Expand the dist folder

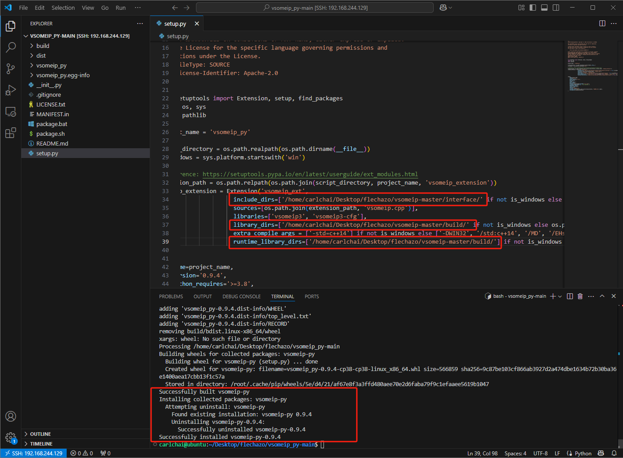pos(85,55)
